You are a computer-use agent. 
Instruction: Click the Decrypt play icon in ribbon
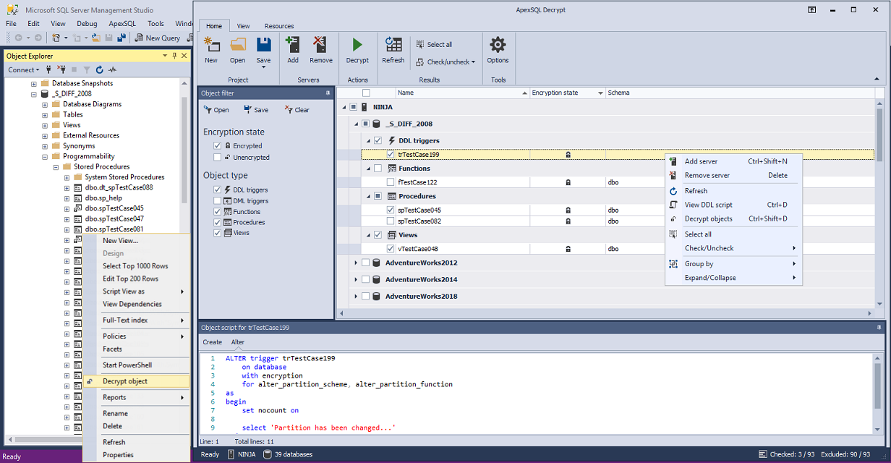coord(357,46)
